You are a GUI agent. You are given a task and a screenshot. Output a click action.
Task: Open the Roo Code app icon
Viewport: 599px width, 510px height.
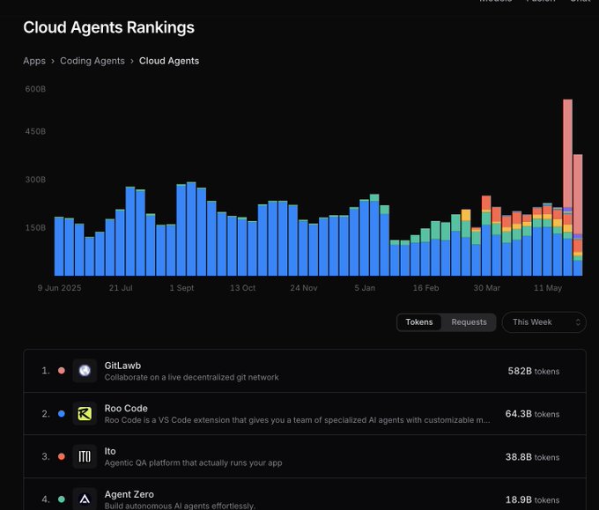85,413
